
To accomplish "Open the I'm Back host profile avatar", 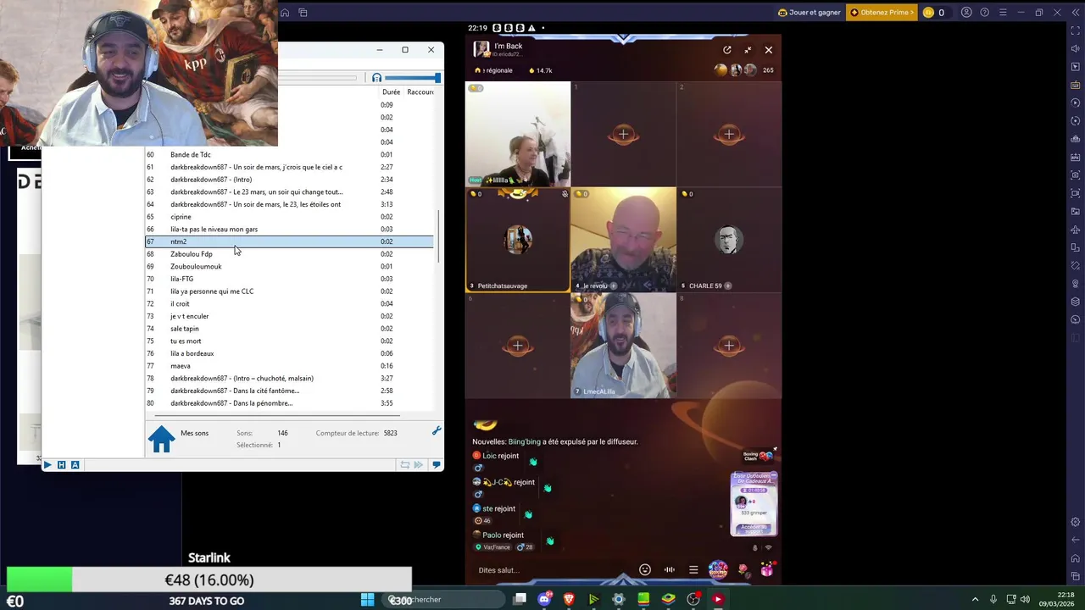I will pos(481,49).
